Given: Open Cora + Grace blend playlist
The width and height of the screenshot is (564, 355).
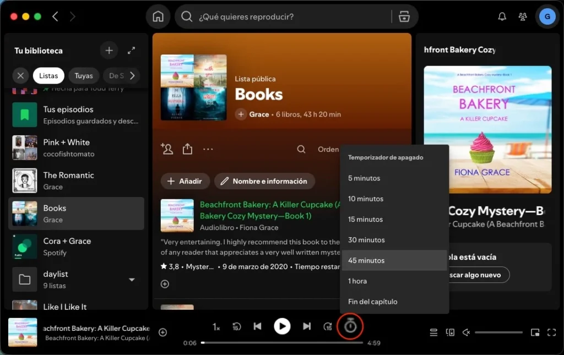Looking at the screenshot, I should coord(76,247).
